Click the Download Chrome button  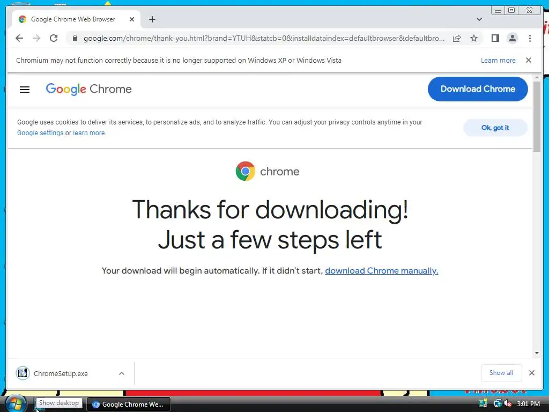[478, 89]
